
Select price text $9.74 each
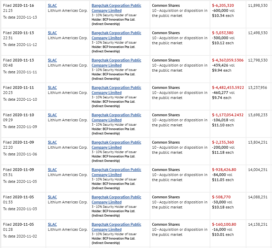point(222,98)
